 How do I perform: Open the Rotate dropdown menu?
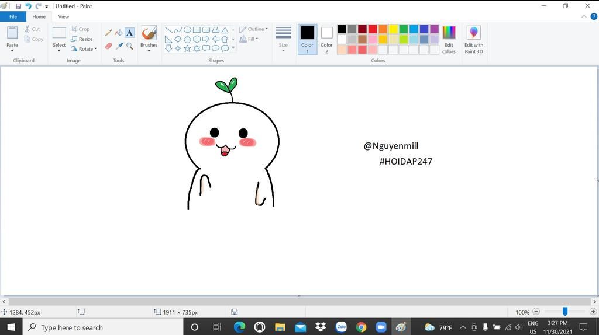click(84, 49)
